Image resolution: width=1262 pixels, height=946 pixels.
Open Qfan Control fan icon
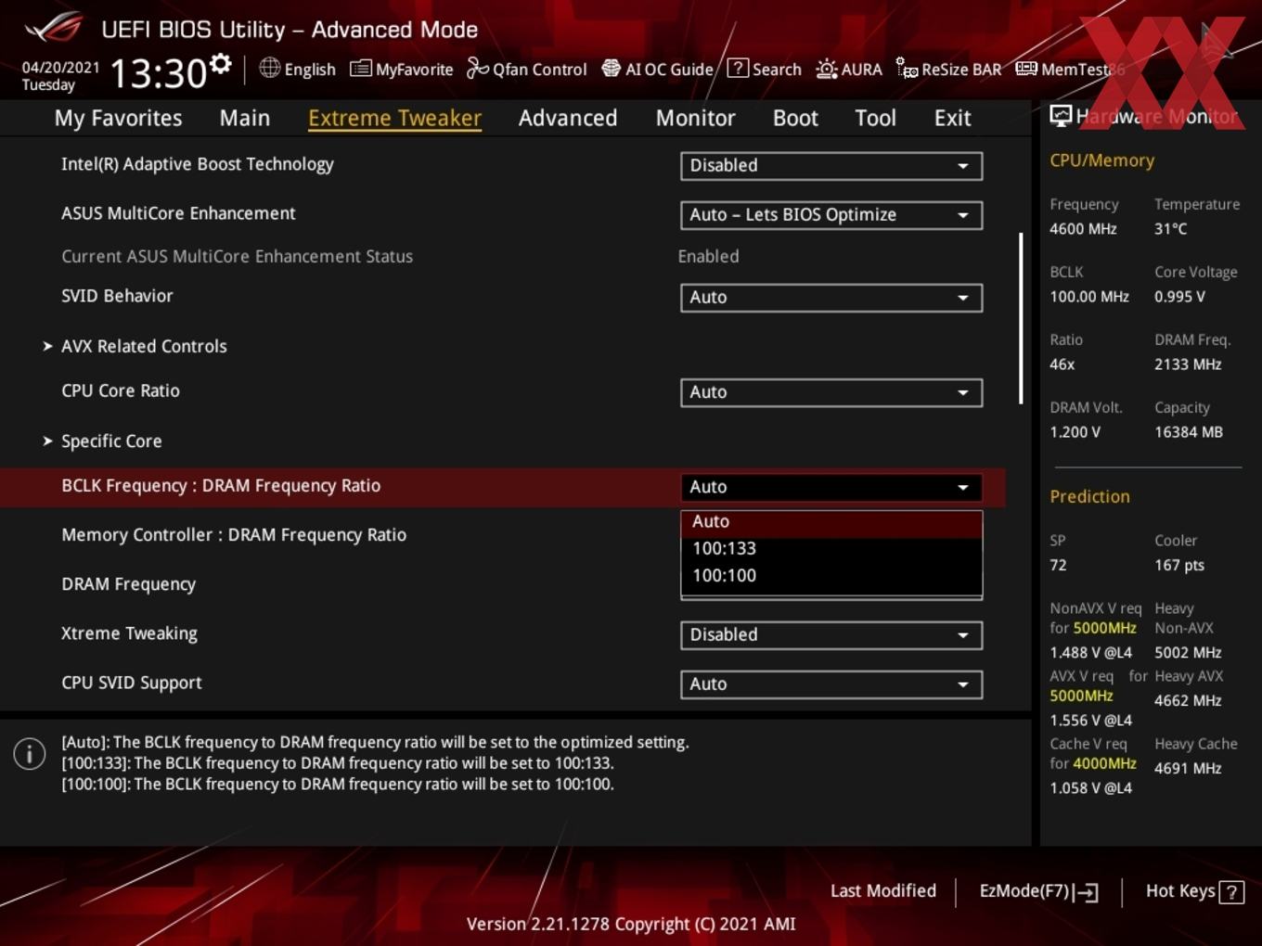(477, 68)
